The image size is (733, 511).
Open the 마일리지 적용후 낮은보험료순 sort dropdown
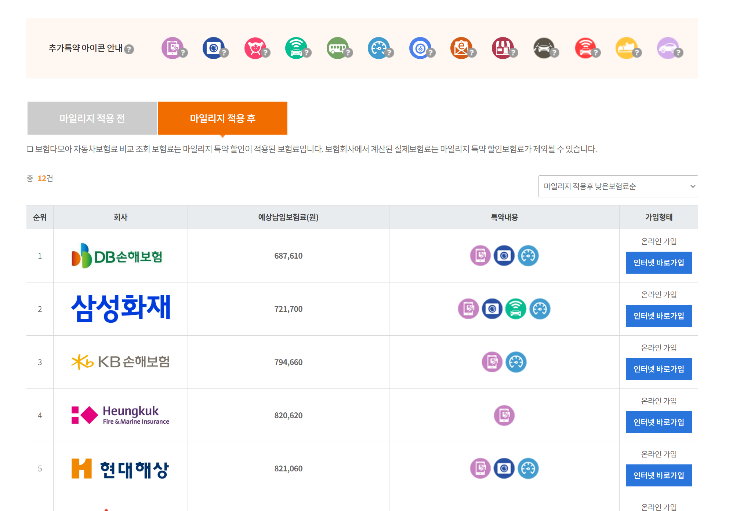618,186
